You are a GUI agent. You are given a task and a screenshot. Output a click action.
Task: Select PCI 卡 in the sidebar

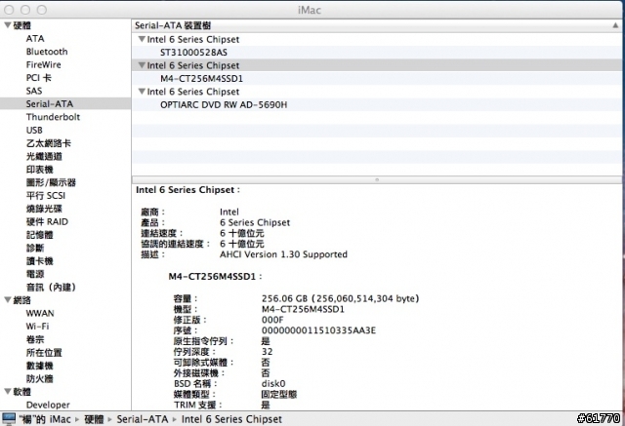click(x=39, y=78)
